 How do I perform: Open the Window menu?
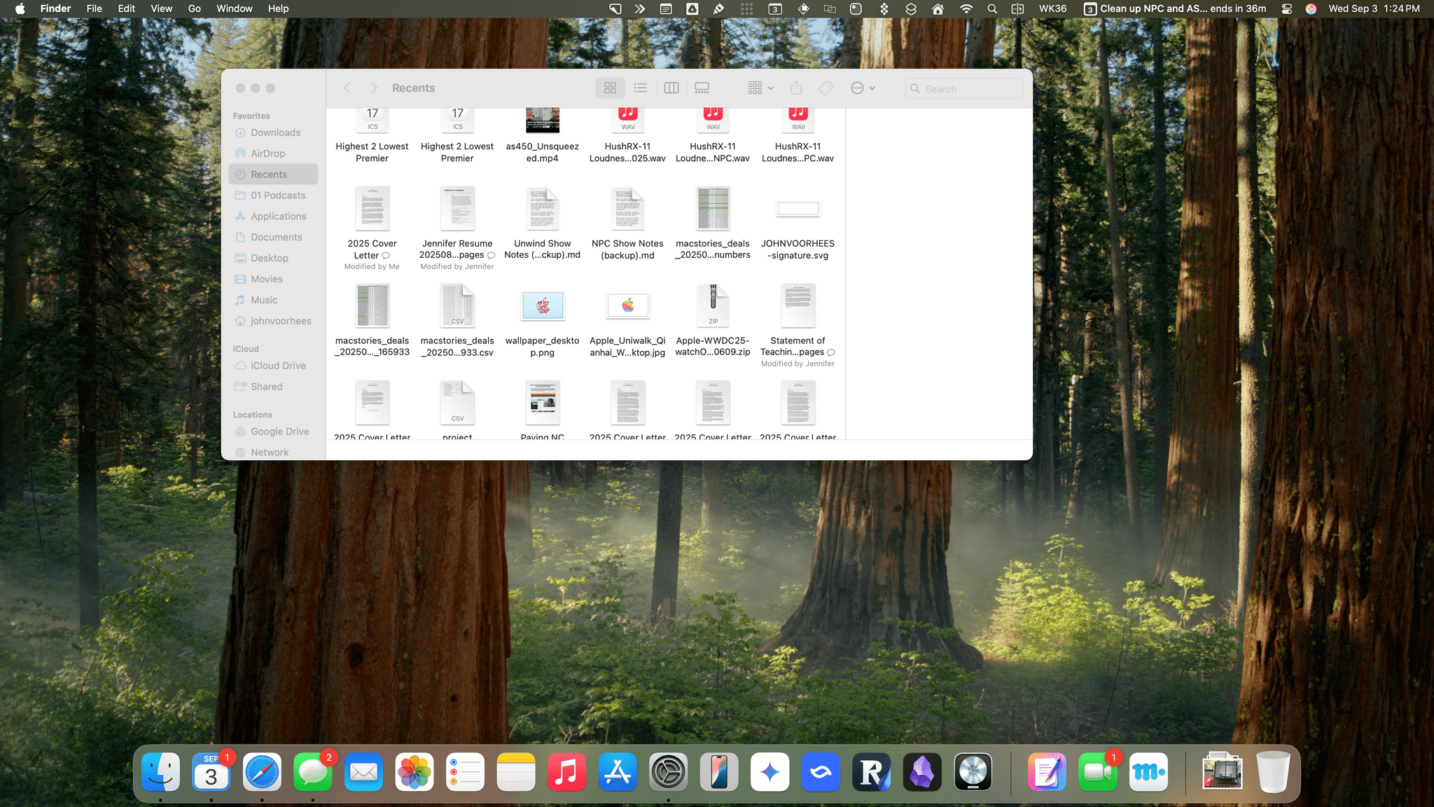pyautogui.click(x=235, y=9)
